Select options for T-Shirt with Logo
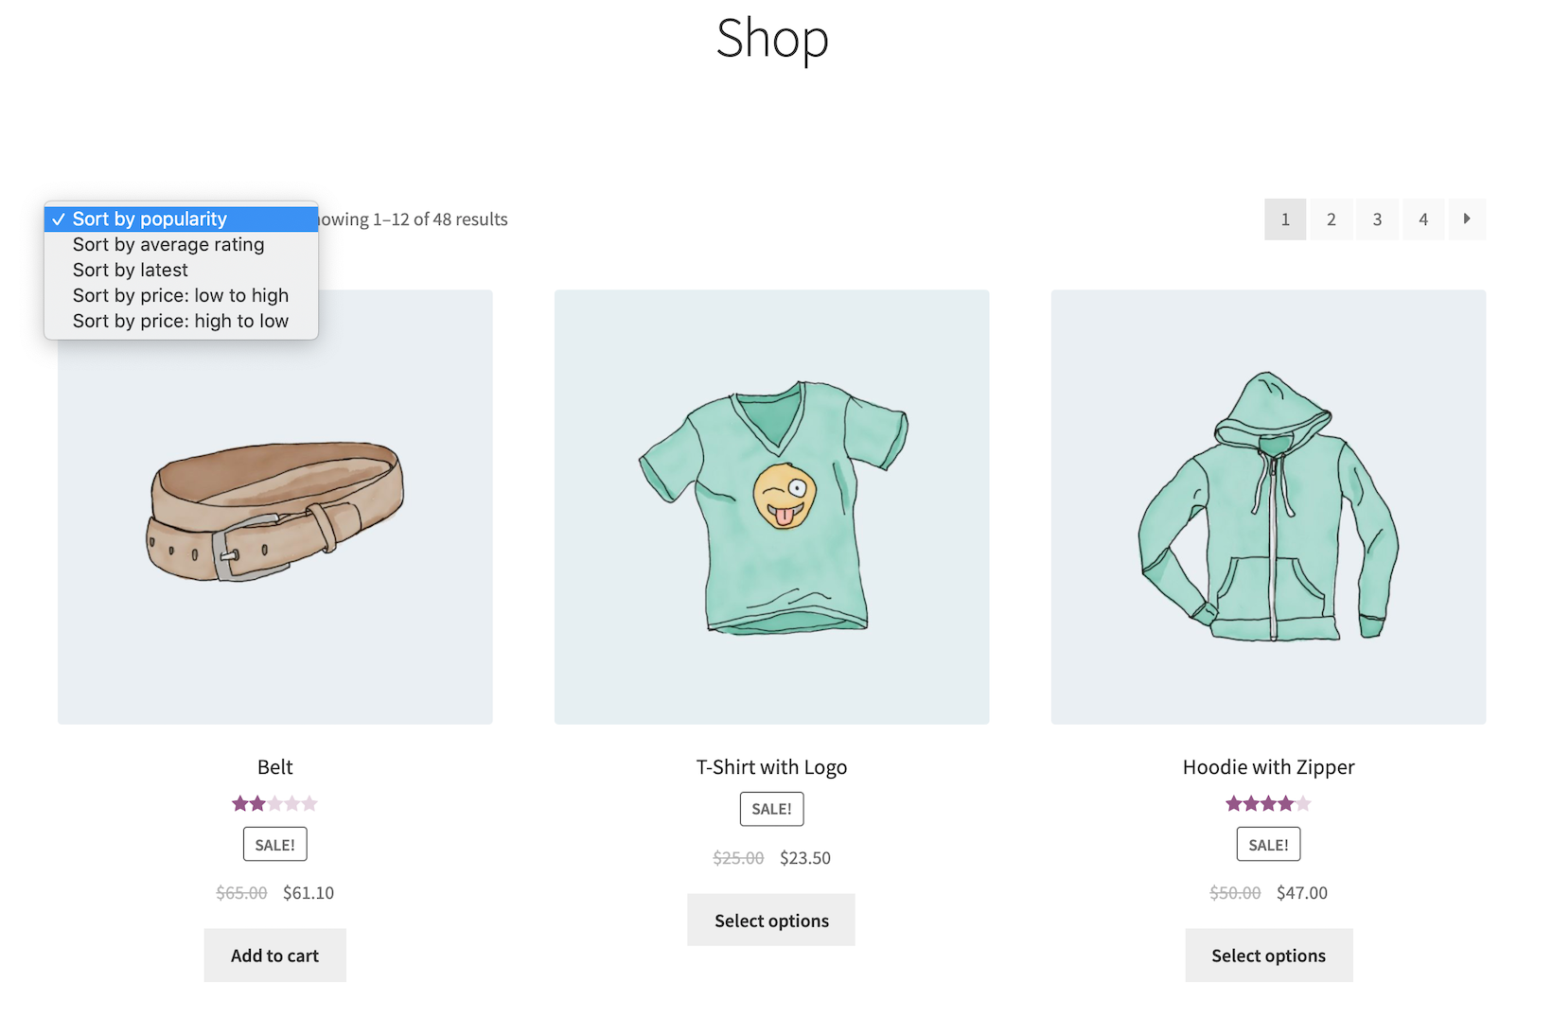 click(771, 921)
